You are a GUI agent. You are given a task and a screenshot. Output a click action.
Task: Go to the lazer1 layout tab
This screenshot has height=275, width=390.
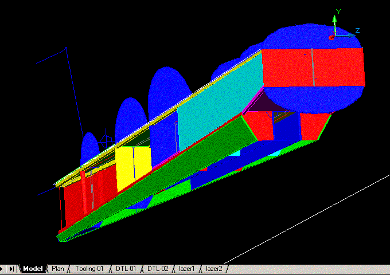tap(188, 269)
